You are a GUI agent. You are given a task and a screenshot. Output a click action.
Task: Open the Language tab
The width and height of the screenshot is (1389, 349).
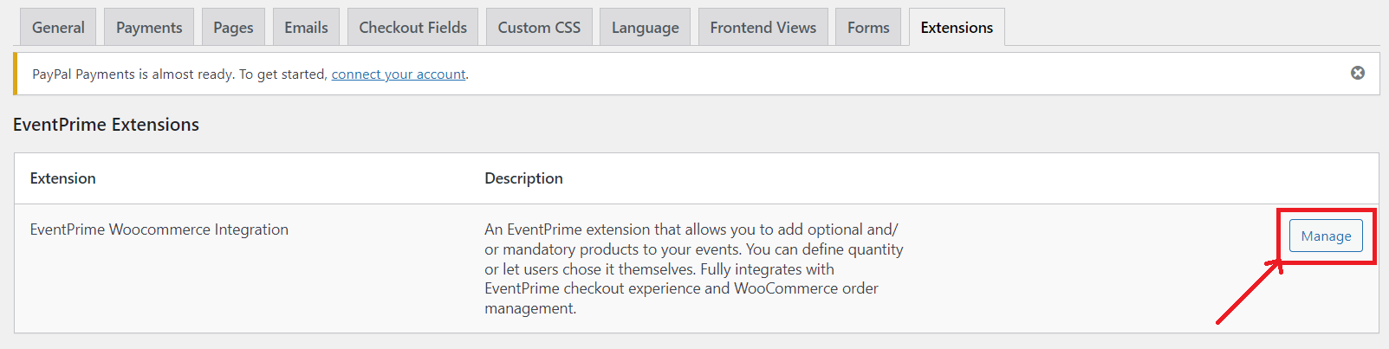pyautogui.click(x=645, y=28)
